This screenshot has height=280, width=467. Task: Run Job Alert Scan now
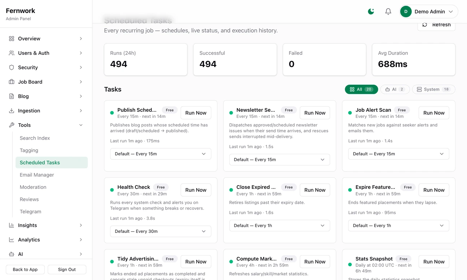(x=434, y=113)
